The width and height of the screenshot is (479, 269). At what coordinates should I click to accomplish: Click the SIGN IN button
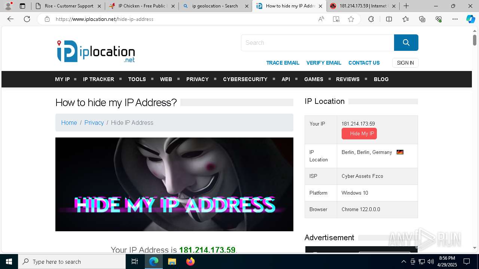[x=405, y=63]
